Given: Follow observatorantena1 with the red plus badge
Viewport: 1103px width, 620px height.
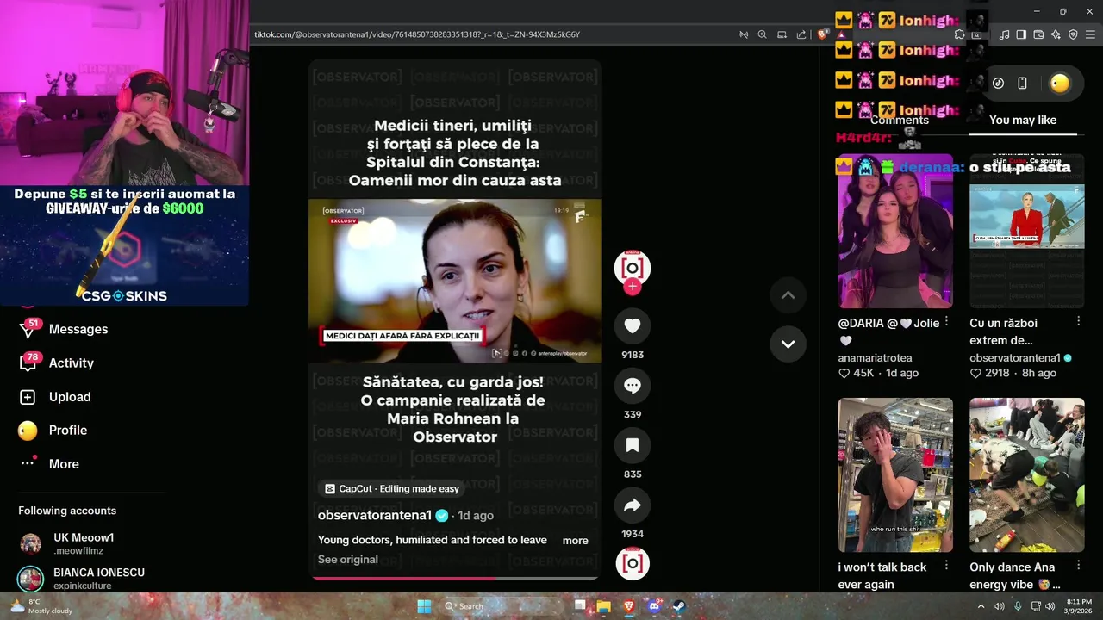Looking at the screenshot, I should 632,287.
